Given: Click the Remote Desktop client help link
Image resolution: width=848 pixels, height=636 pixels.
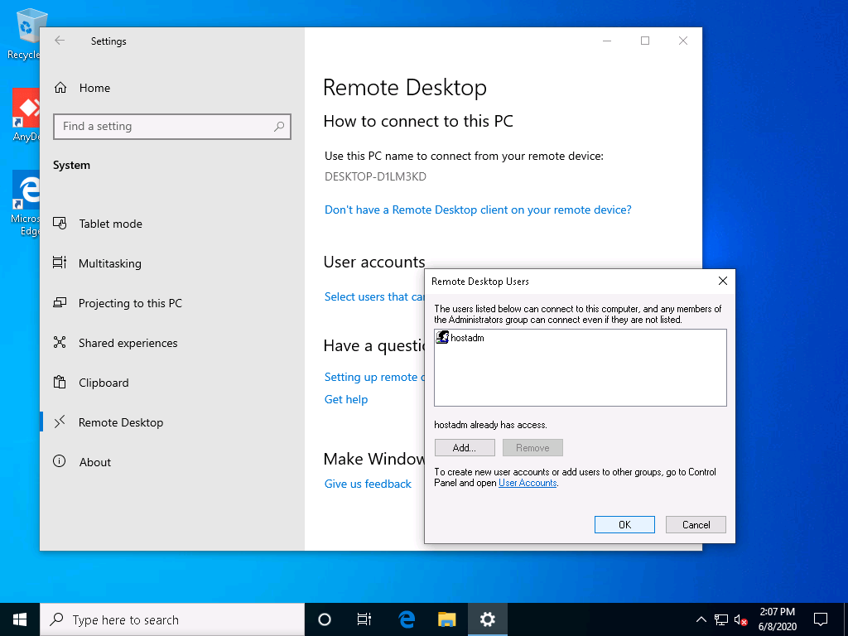Looking at the screenshot, I should 478,210.
